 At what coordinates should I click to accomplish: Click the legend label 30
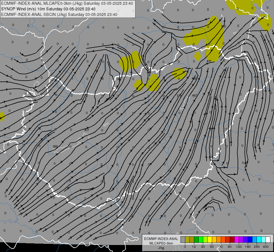click(203, 247)
